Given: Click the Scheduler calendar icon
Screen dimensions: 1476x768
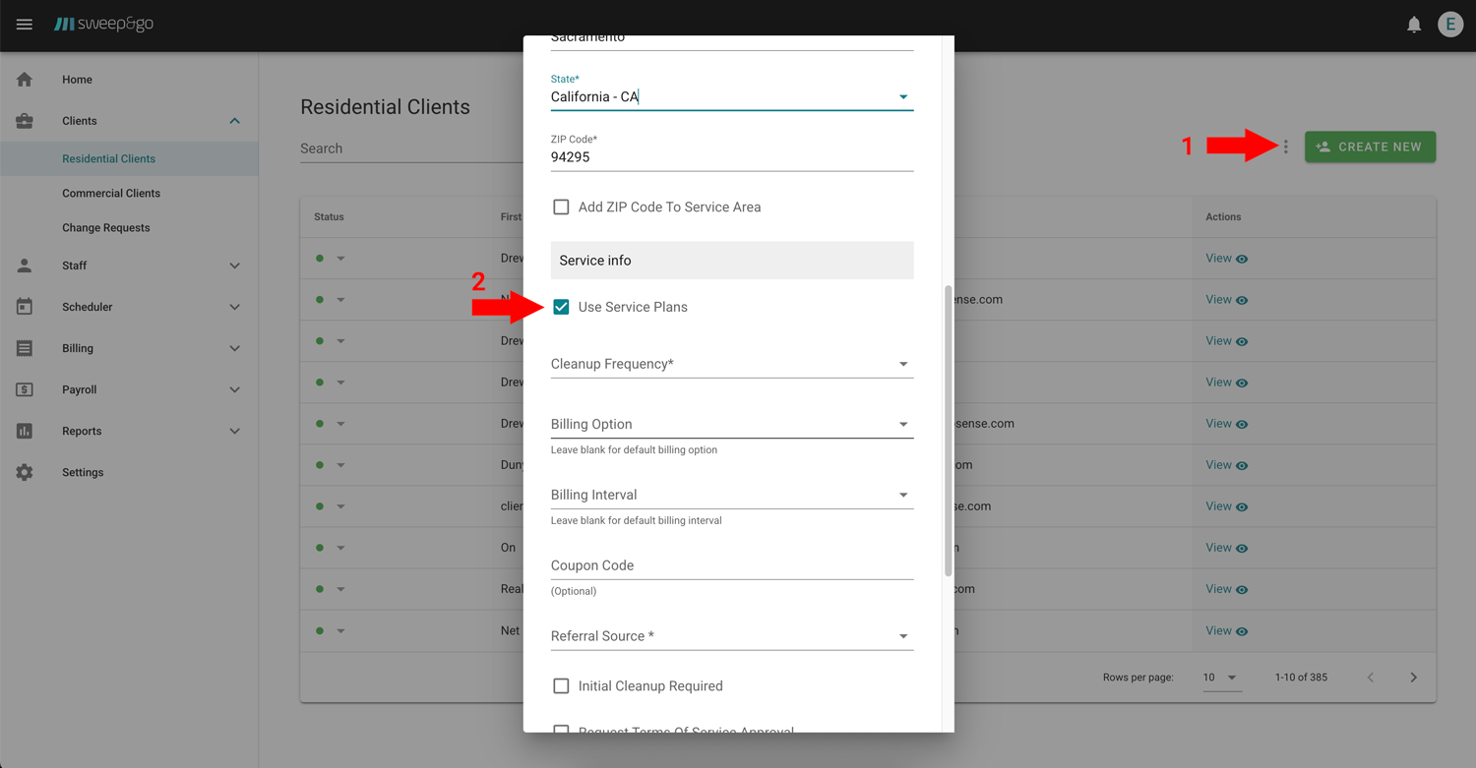Looking at the screenshot, I should pyautogui.click(x=25, y=307).
